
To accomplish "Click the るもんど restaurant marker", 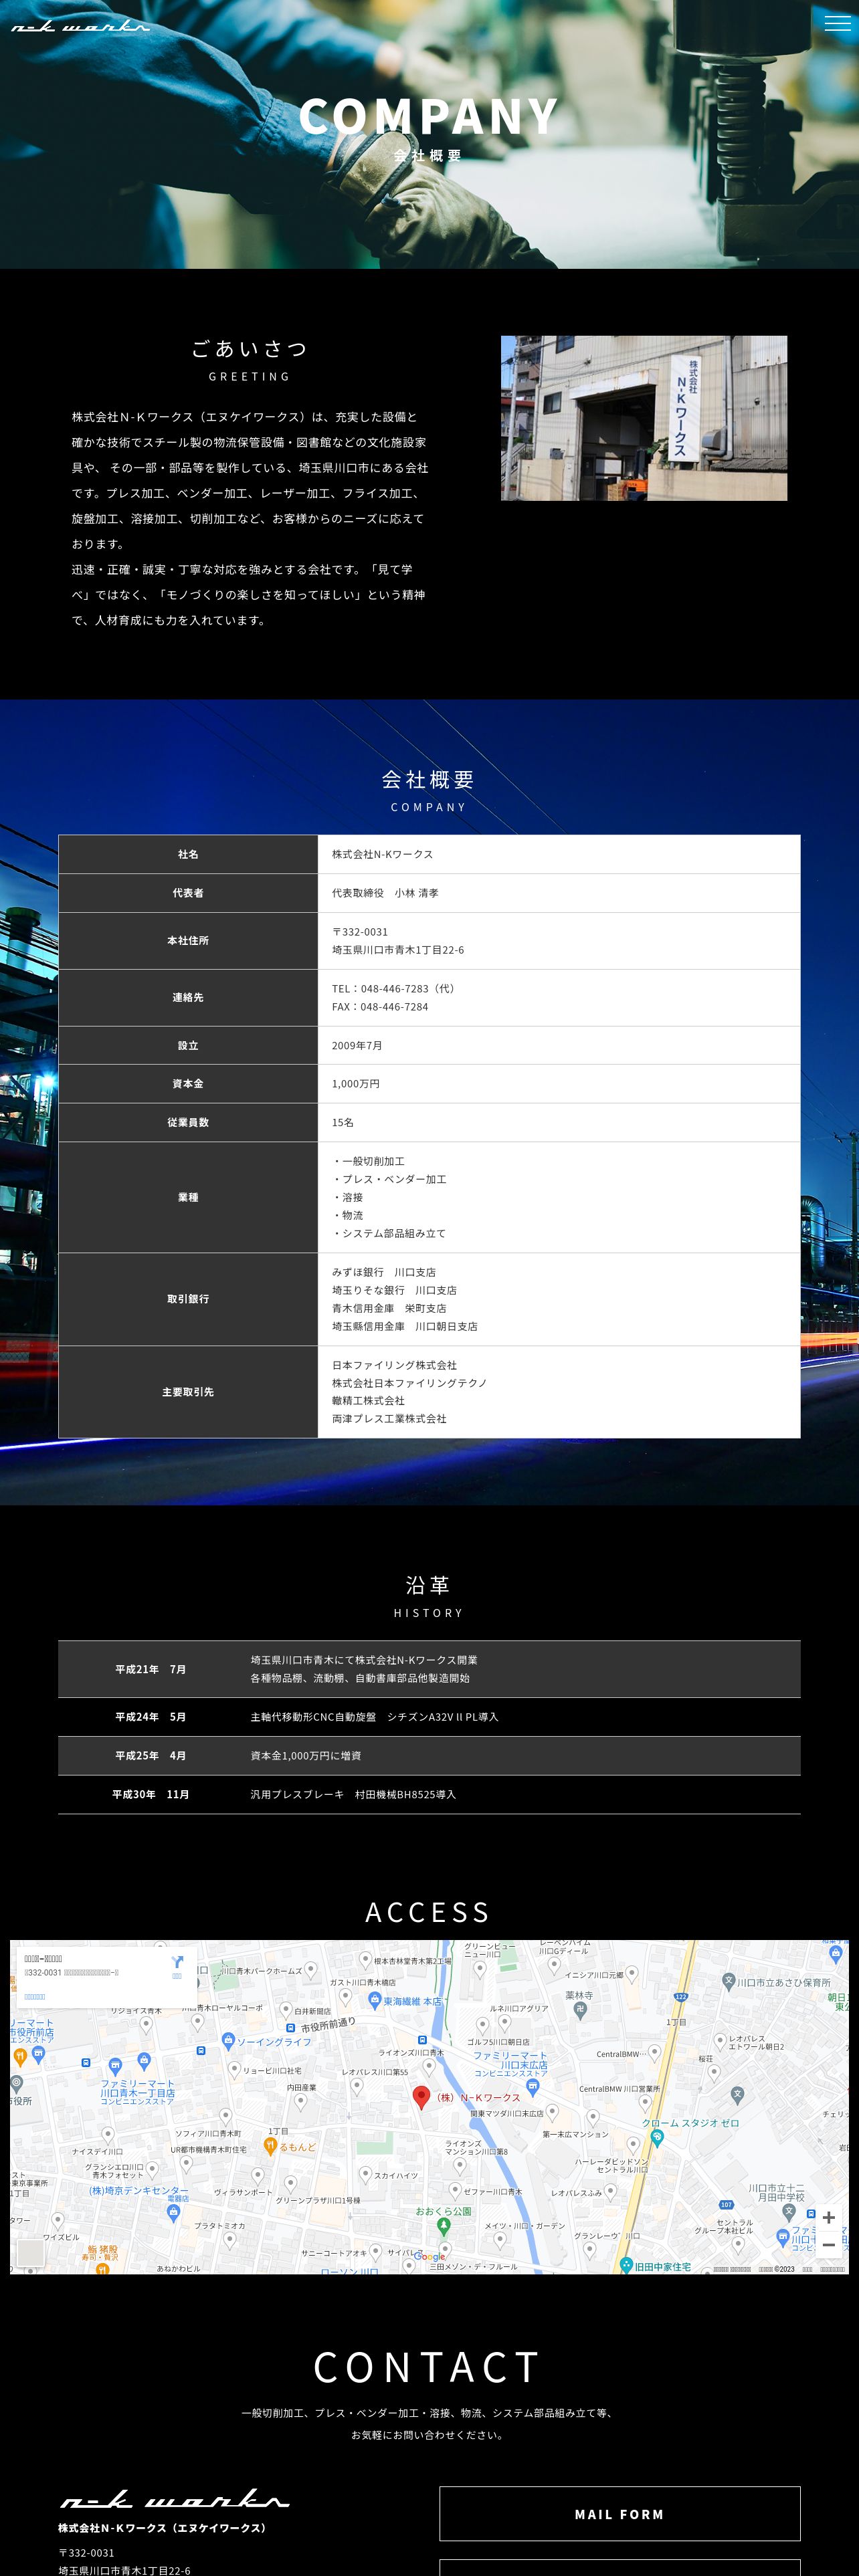I will pyautogui.click(x=270, y=2146).
